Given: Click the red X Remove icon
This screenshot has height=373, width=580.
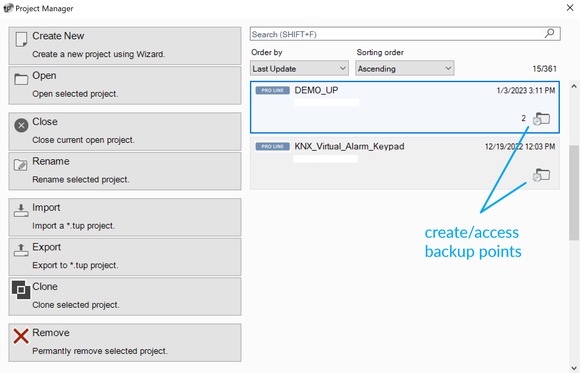Looking at the screenshot, I should click(x=21, y=336).
